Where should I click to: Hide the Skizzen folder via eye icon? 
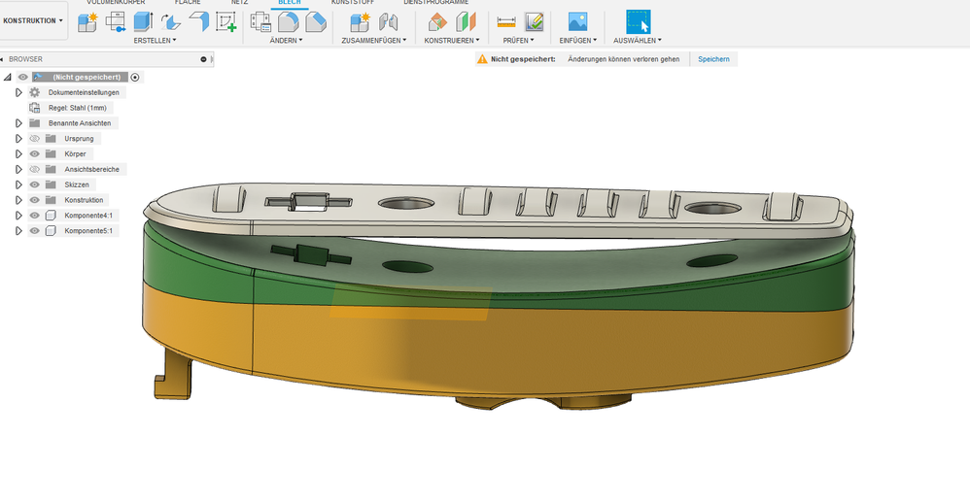click(x=35, y=184)
